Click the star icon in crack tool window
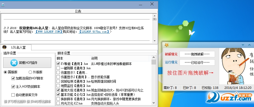The image size is (254, 107). click(166, 45)
